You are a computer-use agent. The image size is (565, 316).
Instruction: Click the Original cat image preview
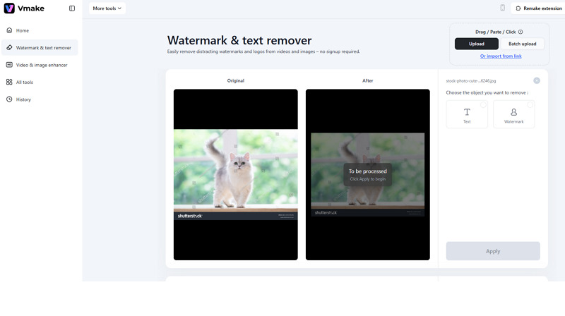point(236,174)
